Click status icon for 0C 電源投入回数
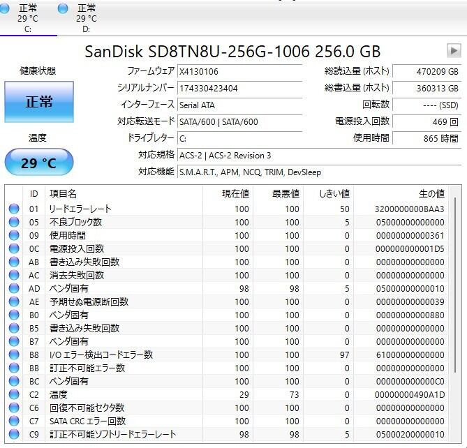This screenshot has width=467, height=448. point(14,248)
